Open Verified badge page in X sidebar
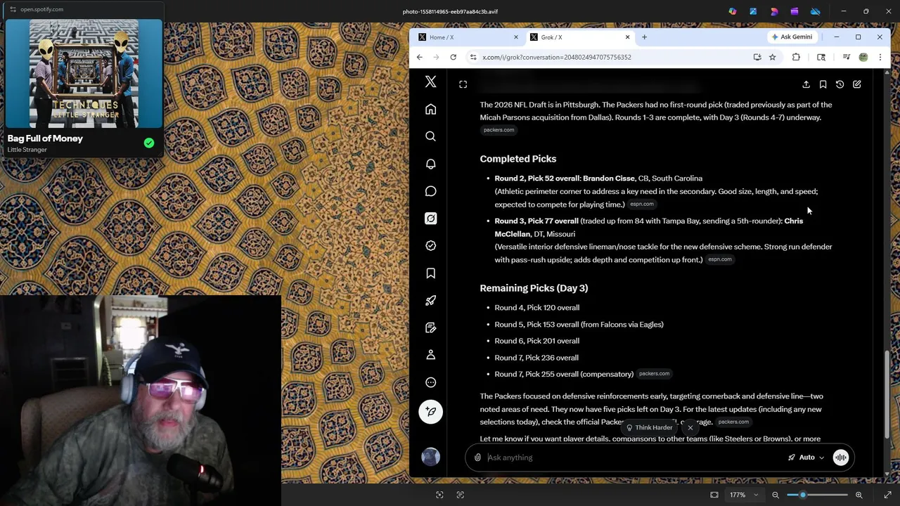 pyautogui.click(x=430, y=246)
